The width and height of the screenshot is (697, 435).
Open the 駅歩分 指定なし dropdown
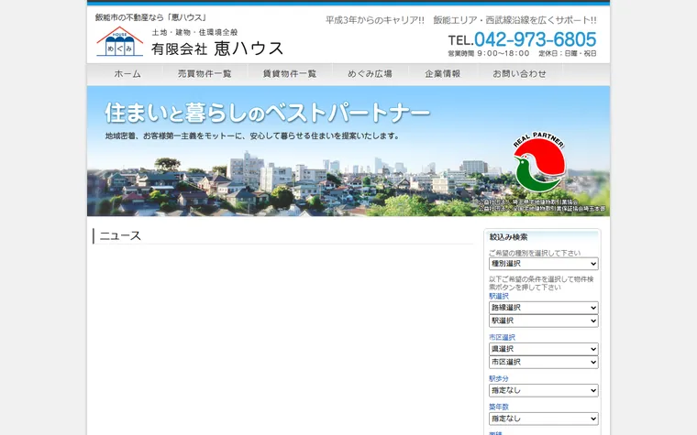point(543,391)
